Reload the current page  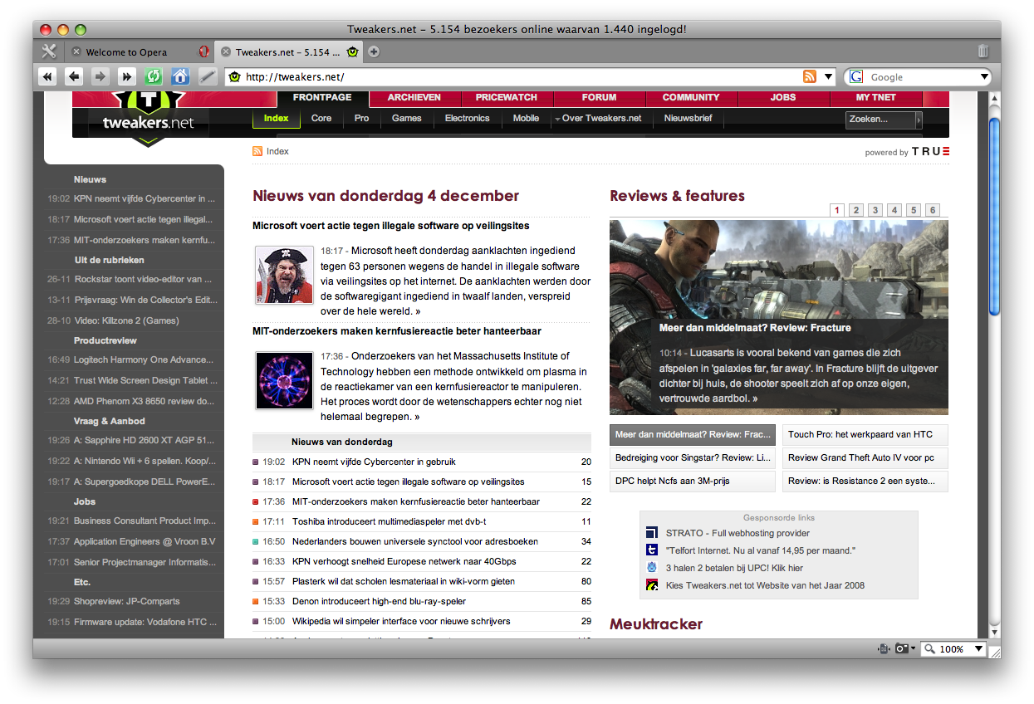[153, 77]
